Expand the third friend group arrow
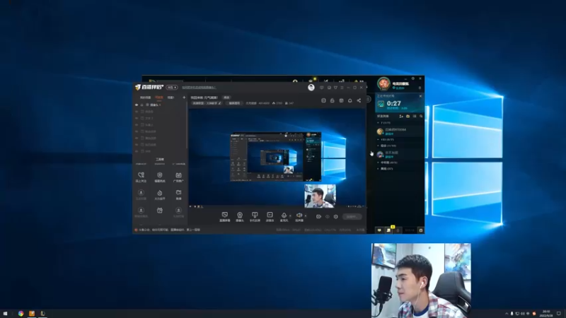The height and width of the screenshot is (318, 566). [x=378, y=146]
